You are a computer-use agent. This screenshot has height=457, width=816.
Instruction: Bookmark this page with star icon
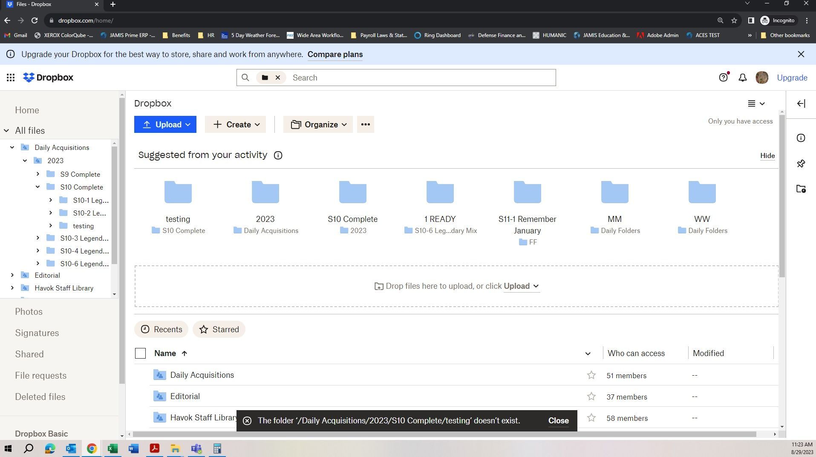(734, 20)
